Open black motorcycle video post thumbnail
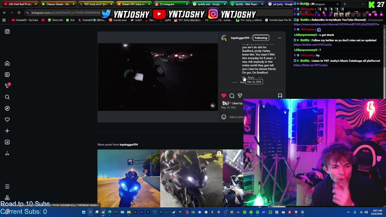386x217 pixels. tap(191, 179)
